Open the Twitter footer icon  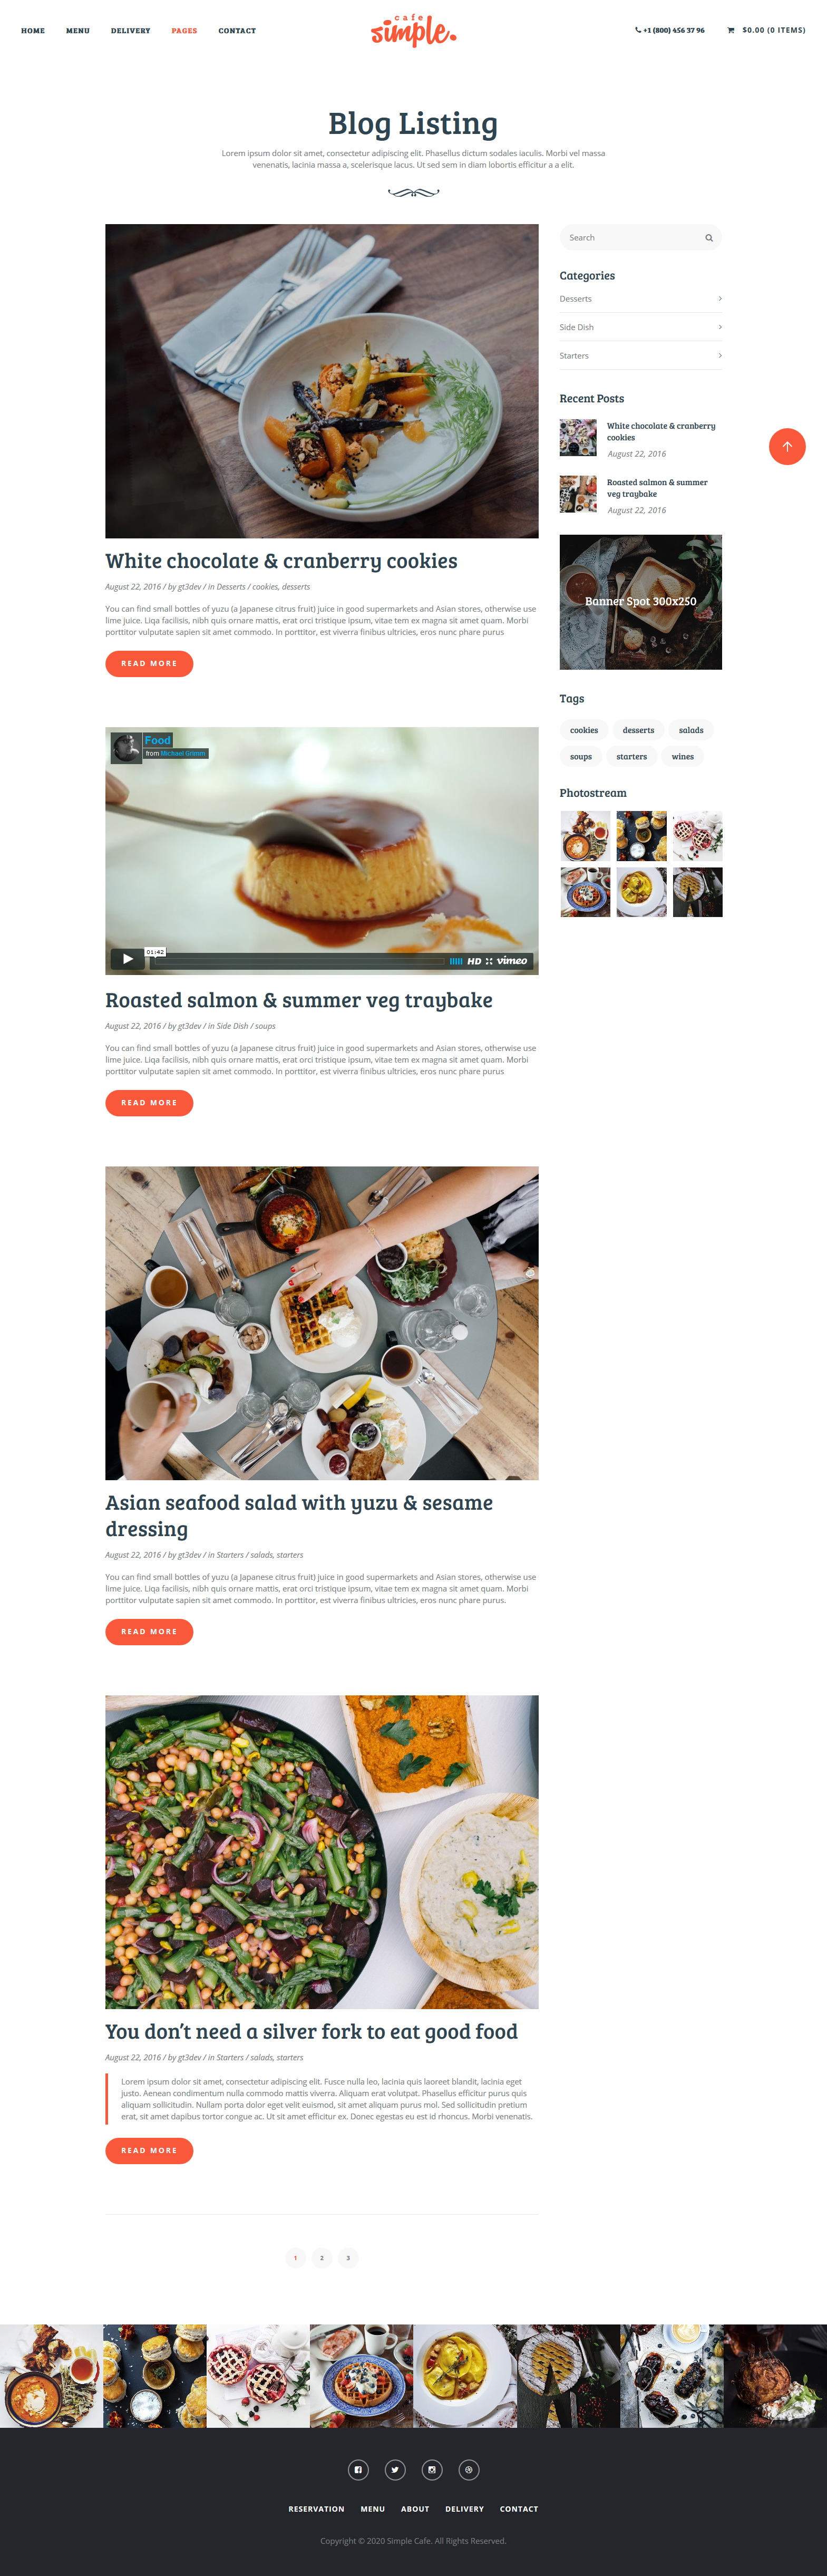pyautogui.click(x=395, y=2469)
